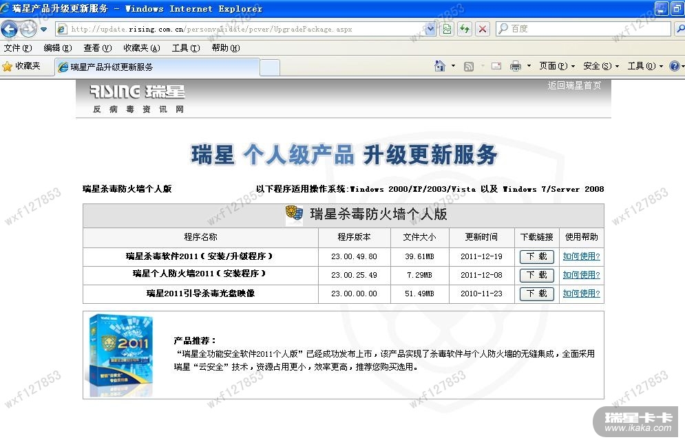Click file size 51.49MB

tap(419, 294)
